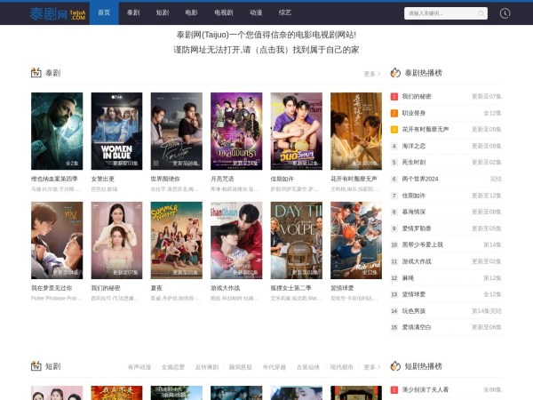Open 暮海情深 in the hot ranking list
Viewport: 533px width, 400px height.
click(414, 212)
